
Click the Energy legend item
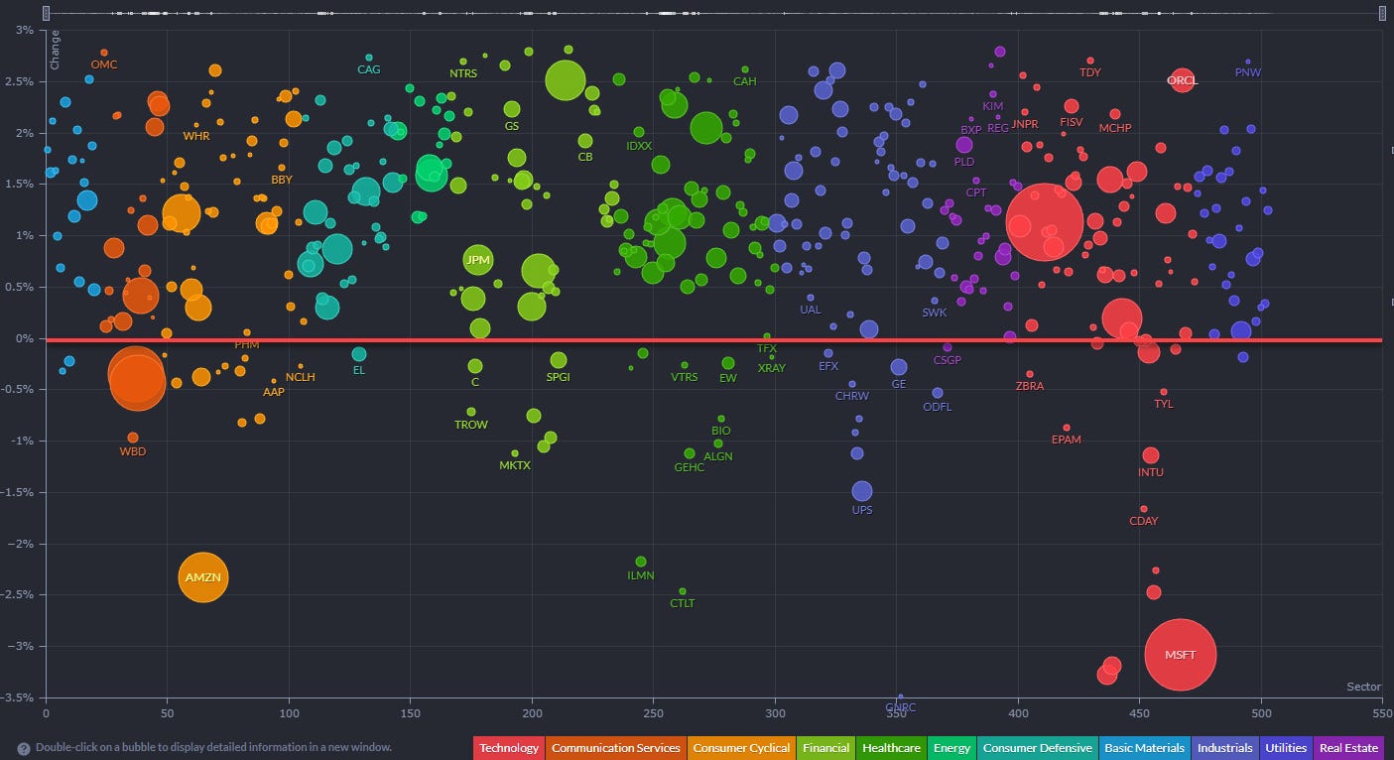950,748
